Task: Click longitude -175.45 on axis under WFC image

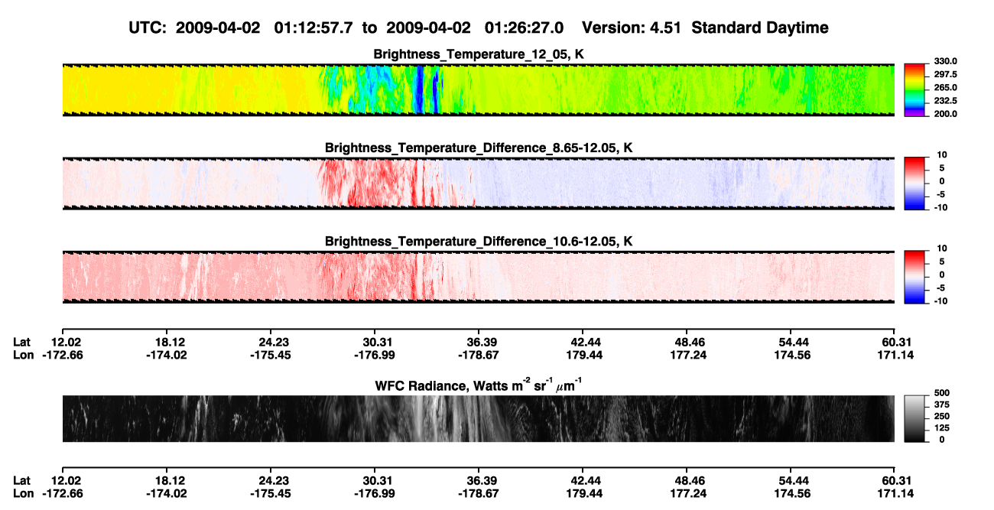Action: pyautogui.click(x=271, y=493)
